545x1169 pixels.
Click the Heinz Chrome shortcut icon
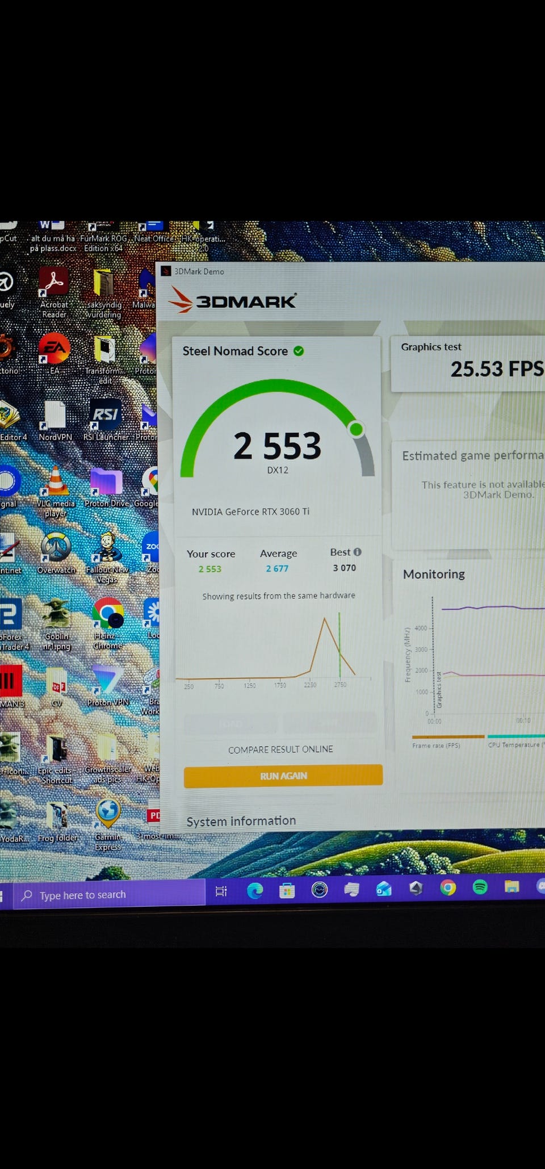pyautogui.click(x=108, y=623)
